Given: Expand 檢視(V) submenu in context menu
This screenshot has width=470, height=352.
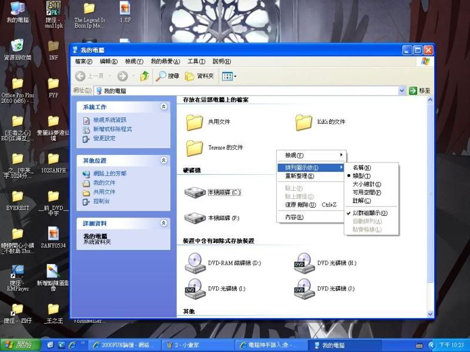Looking at the screenshot, I should (x=311, y=155).
